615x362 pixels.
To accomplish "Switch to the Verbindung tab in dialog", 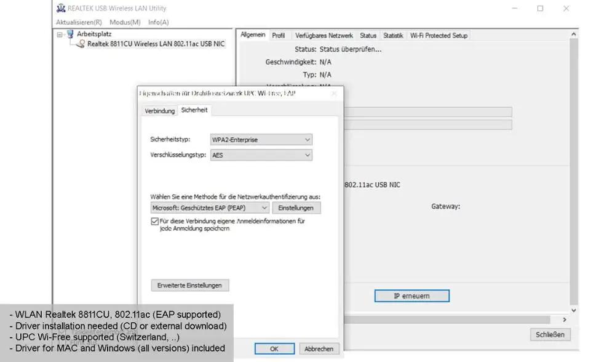I will tap(160, 111).
